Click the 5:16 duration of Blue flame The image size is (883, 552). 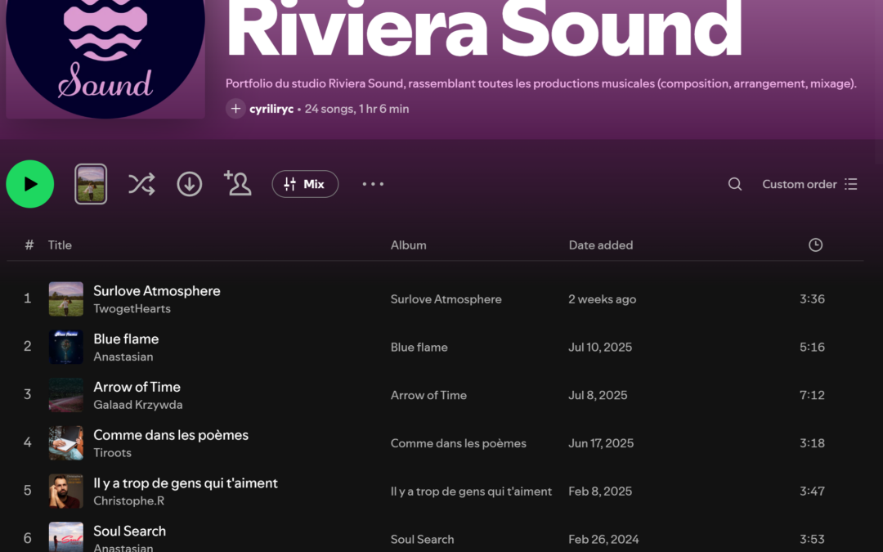click(812, 347)
